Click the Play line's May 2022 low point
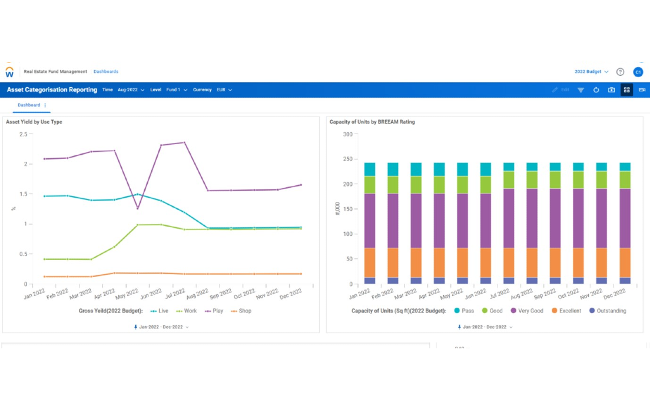Viewport: 650px width, 406px height. pyautogui.click(x=138, y=208)
